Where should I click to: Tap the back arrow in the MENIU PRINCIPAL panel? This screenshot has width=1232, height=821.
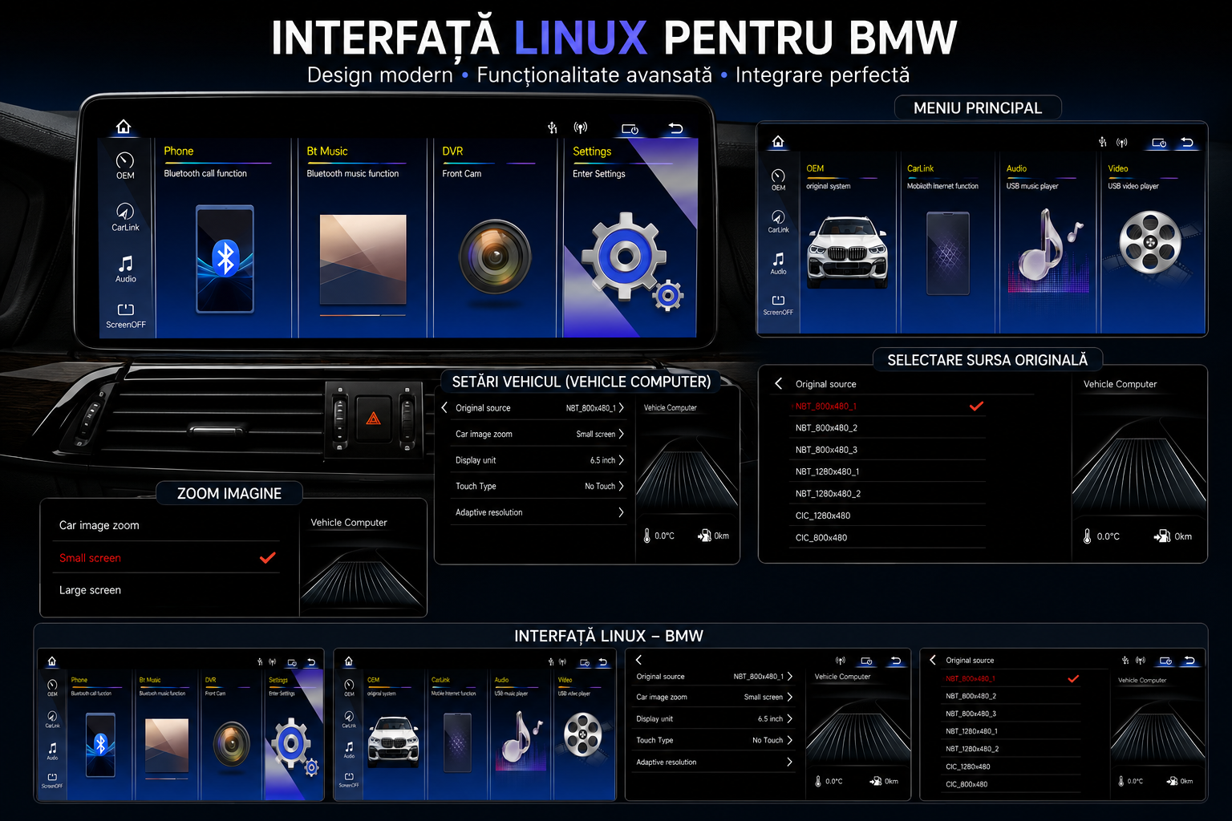tap(1187, 143)
